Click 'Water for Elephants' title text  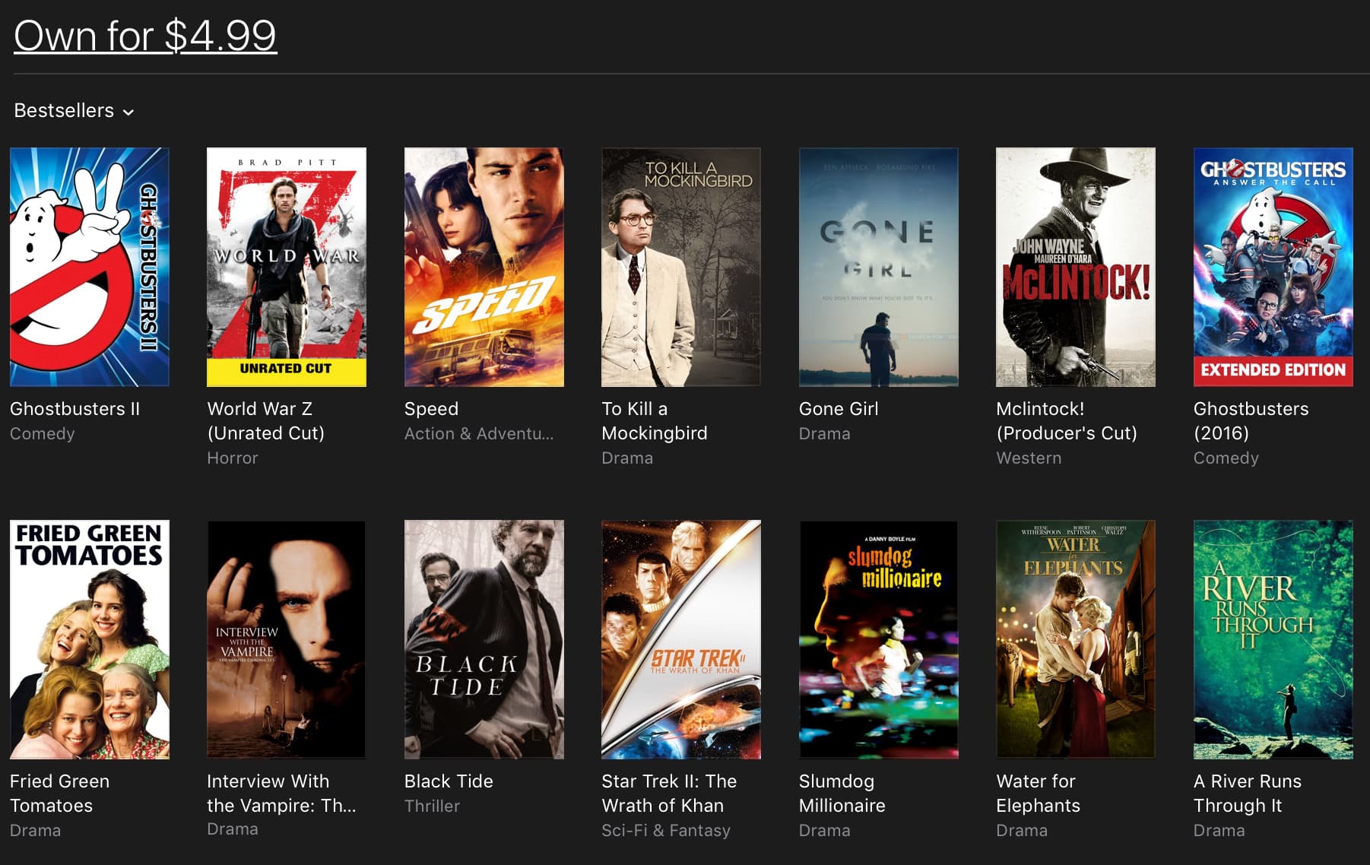[1038, 794]
